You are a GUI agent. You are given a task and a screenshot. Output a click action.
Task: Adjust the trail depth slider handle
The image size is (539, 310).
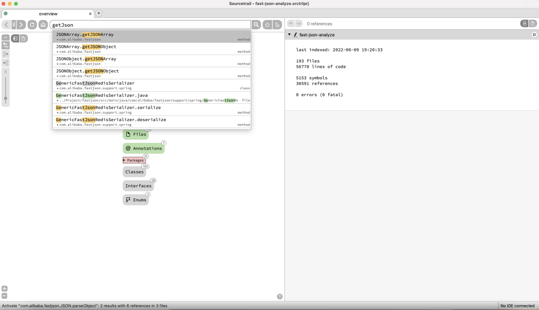click(5, 99)
